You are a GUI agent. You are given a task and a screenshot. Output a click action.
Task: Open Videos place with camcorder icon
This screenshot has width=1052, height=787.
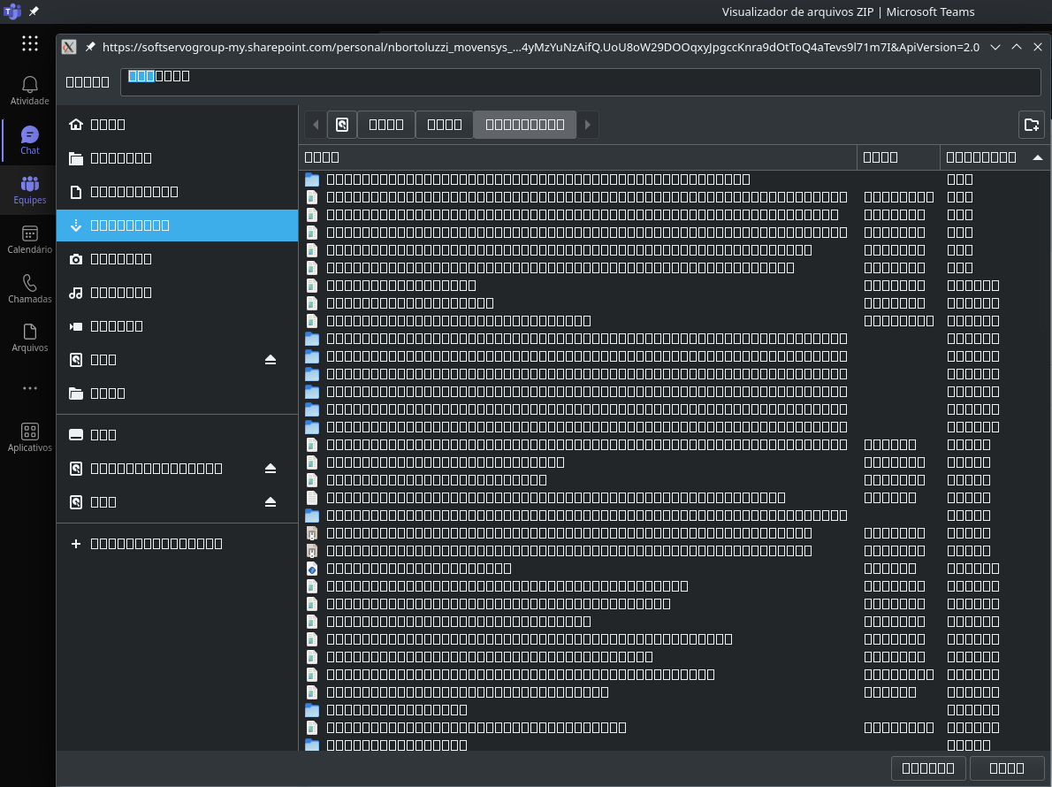[x=177, y=325]
